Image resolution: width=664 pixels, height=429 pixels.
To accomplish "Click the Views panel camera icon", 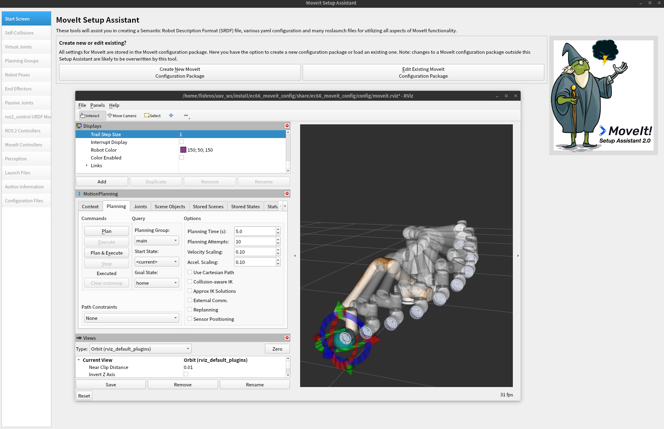I will 79,338.
